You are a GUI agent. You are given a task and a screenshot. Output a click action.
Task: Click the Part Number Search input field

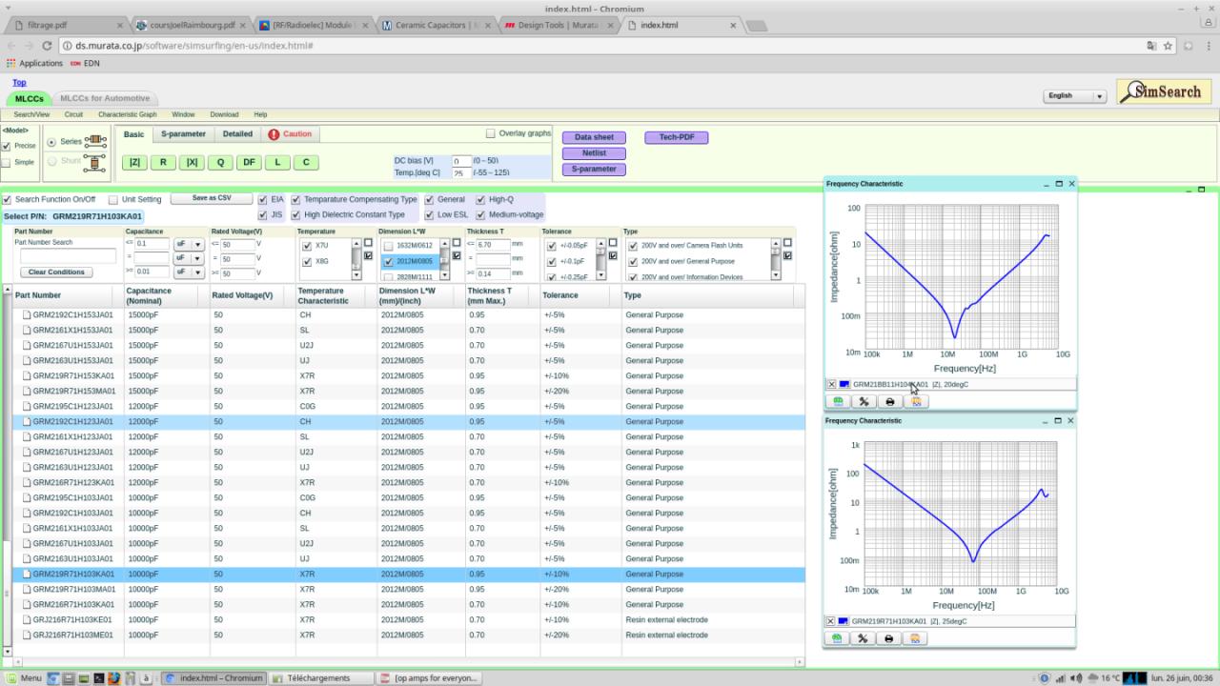click(68, 256)
